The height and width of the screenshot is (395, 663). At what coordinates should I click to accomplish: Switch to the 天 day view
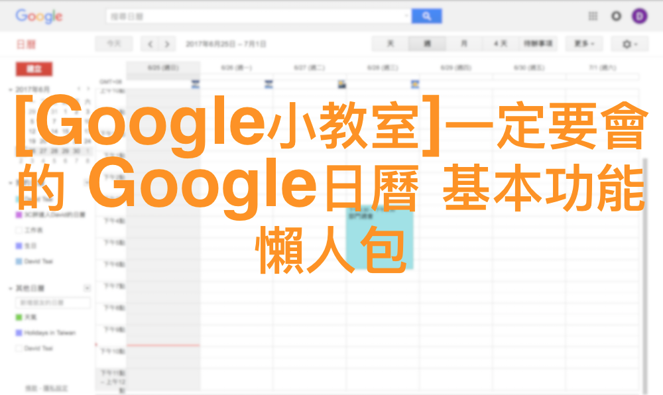[391, 44]
